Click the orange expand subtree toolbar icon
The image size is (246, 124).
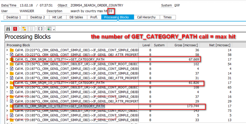point(24,29)
